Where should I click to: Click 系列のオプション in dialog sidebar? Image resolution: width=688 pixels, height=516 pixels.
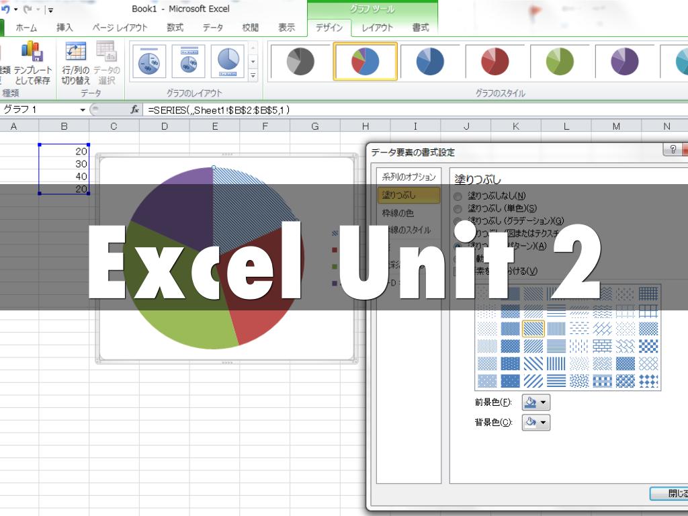coord(408,177)
